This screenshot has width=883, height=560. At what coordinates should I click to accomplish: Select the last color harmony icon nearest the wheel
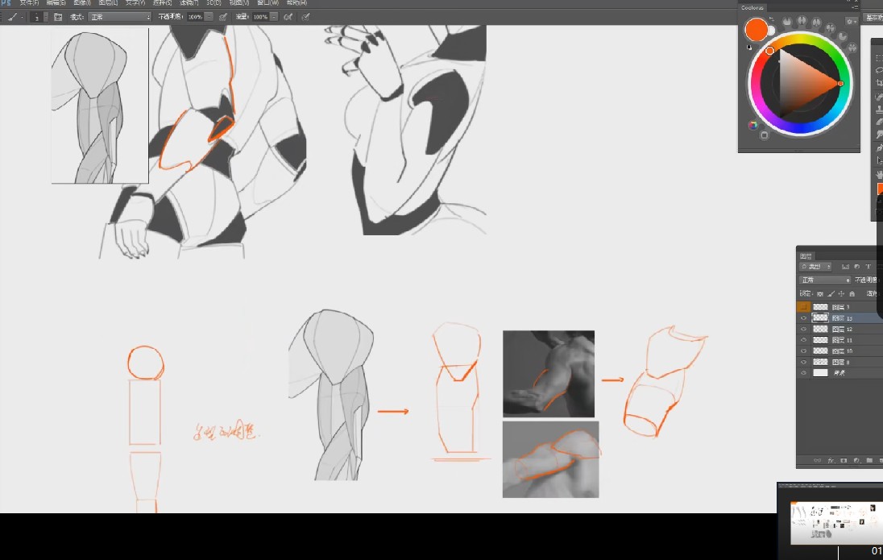(852, 48)
